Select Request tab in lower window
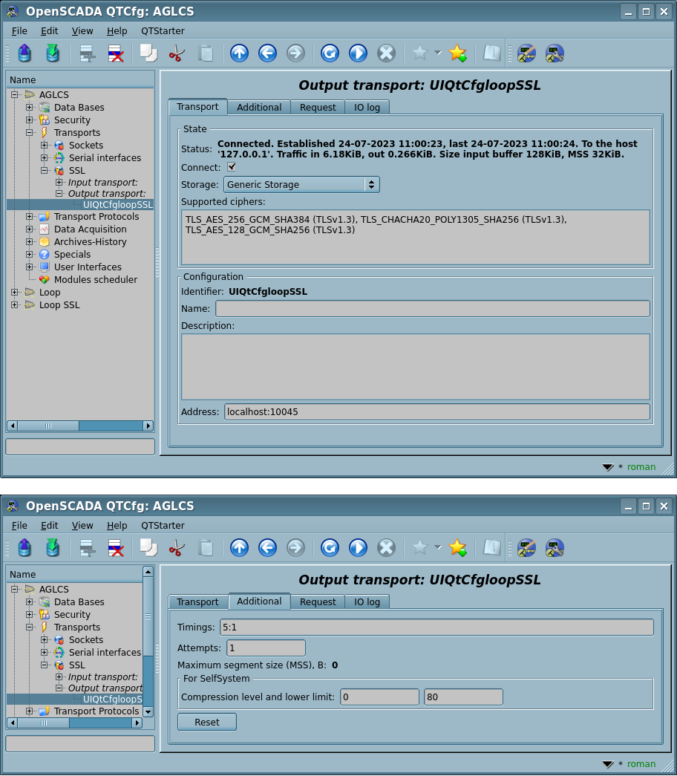Screen dimensions: 677x776 coord(318,601)
